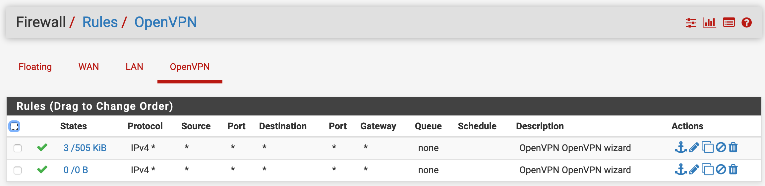Screen dimensions: 765x186
Task: Switch to the Floating tab
Action: 35,67
